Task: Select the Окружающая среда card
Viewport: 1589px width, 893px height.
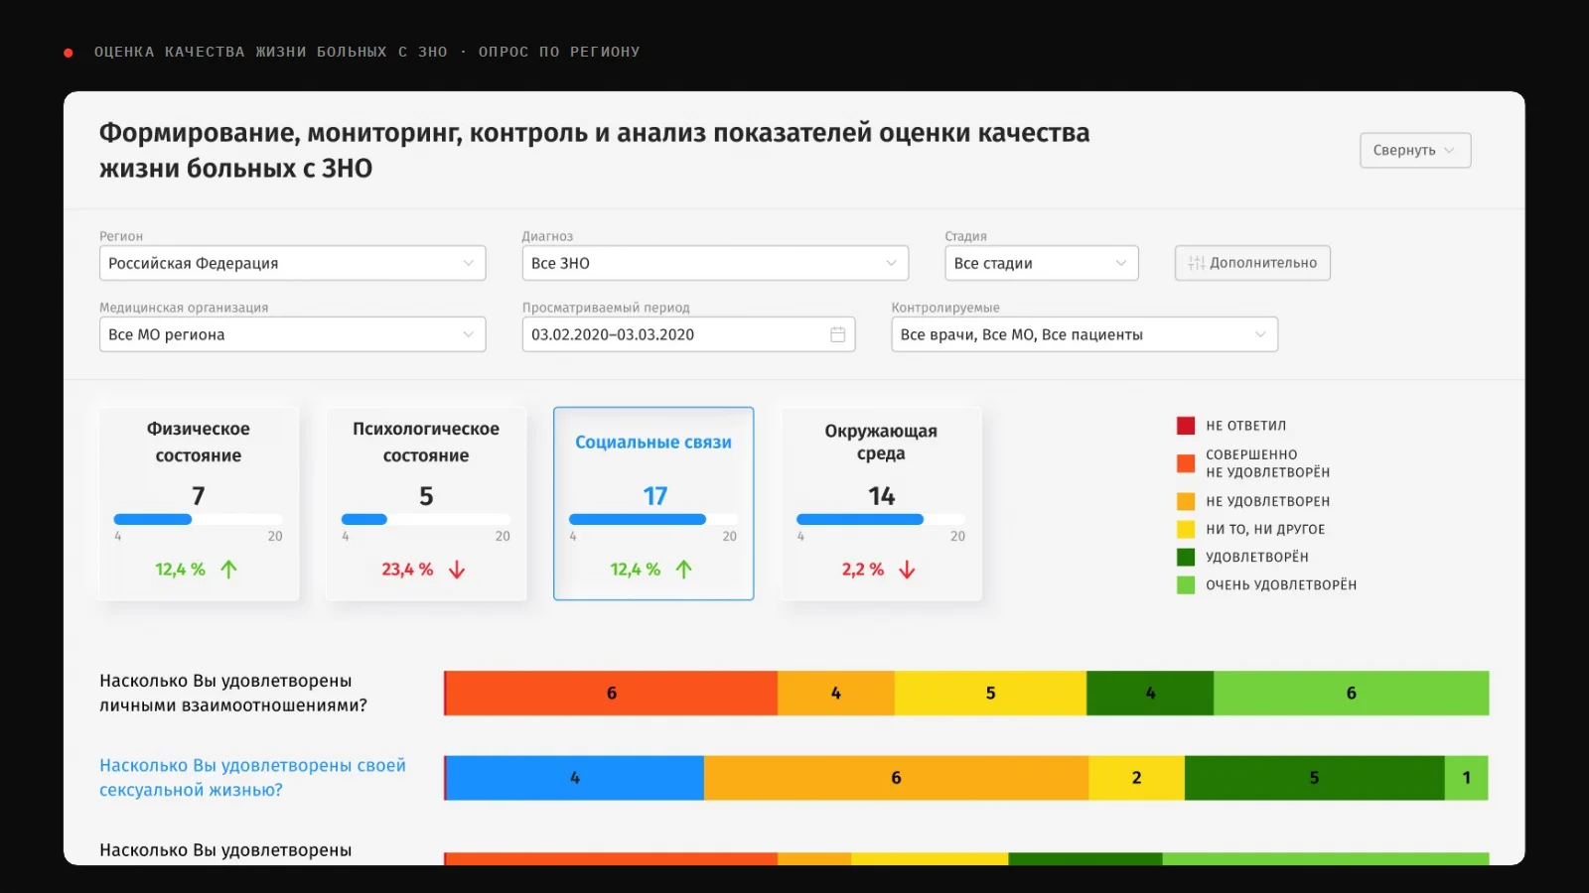Action: (x=881, y=503)
